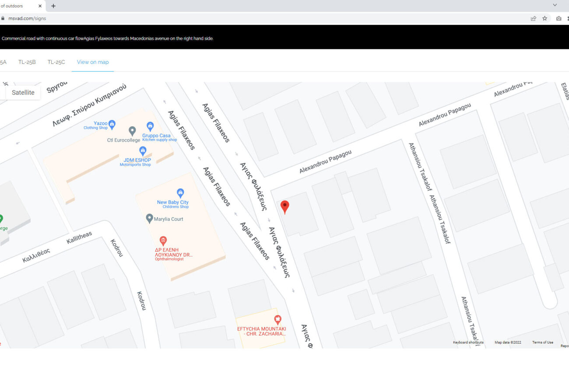The image size is (569, 379).
Task: Open the New Baby City marker
Action: tap(180, 193)
